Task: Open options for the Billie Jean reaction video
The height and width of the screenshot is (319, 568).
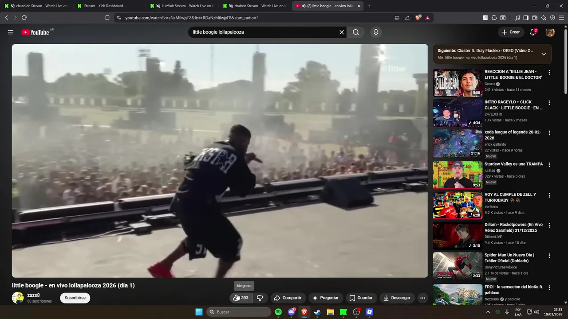Action: 549,72
